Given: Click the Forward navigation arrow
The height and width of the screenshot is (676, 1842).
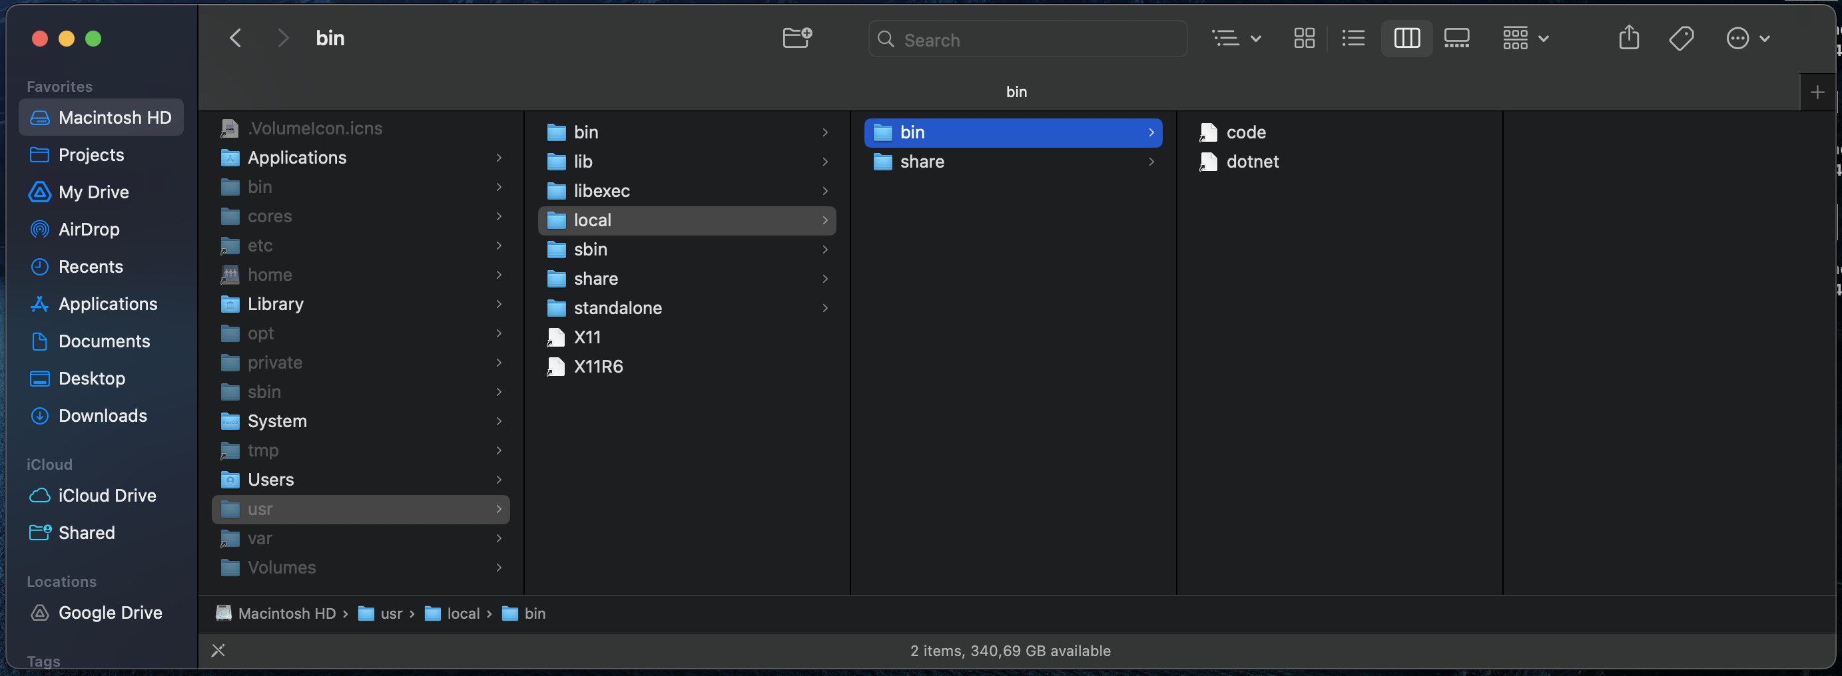Looking at the screenshot, I should click(x=283, y=38).
